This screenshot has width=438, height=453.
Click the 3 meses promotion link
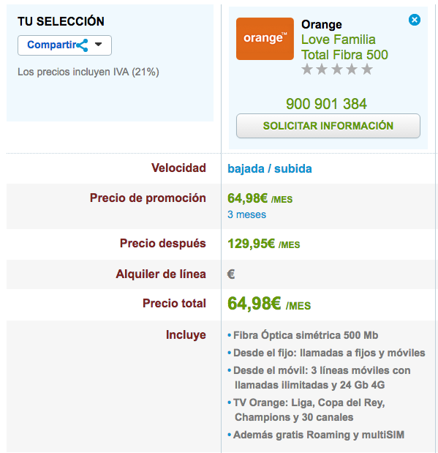246,214
